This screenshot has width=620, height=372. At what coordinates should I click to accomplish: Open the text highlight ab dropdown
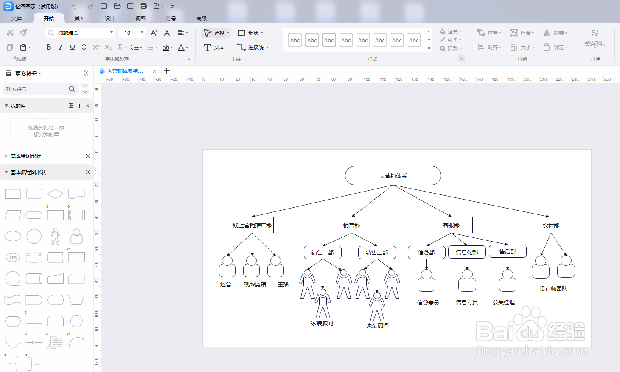[x=168, y=48]
